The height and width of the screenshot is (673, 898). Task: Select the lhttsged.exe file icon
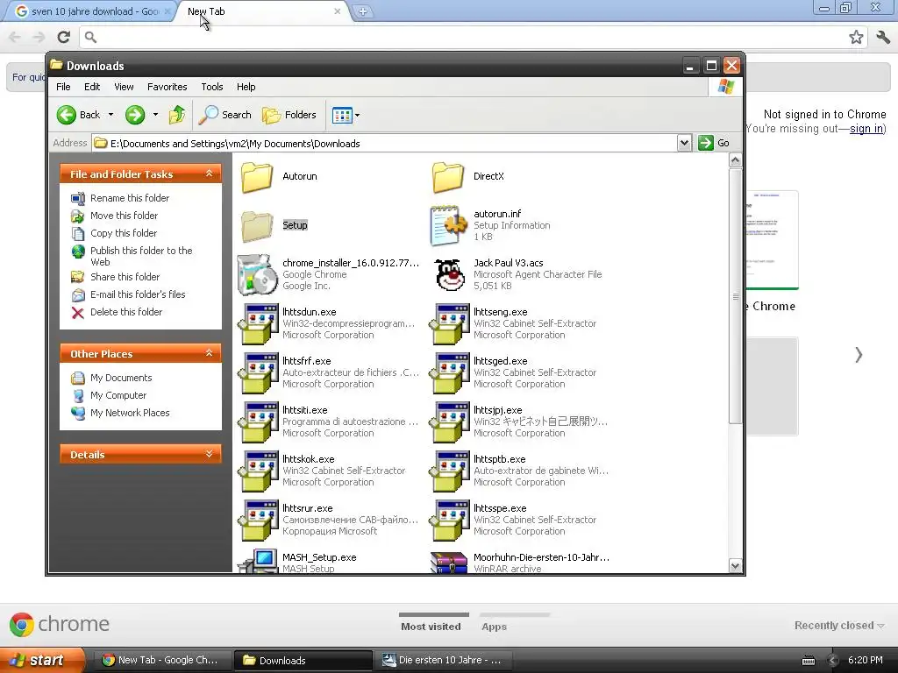[448, 373]
